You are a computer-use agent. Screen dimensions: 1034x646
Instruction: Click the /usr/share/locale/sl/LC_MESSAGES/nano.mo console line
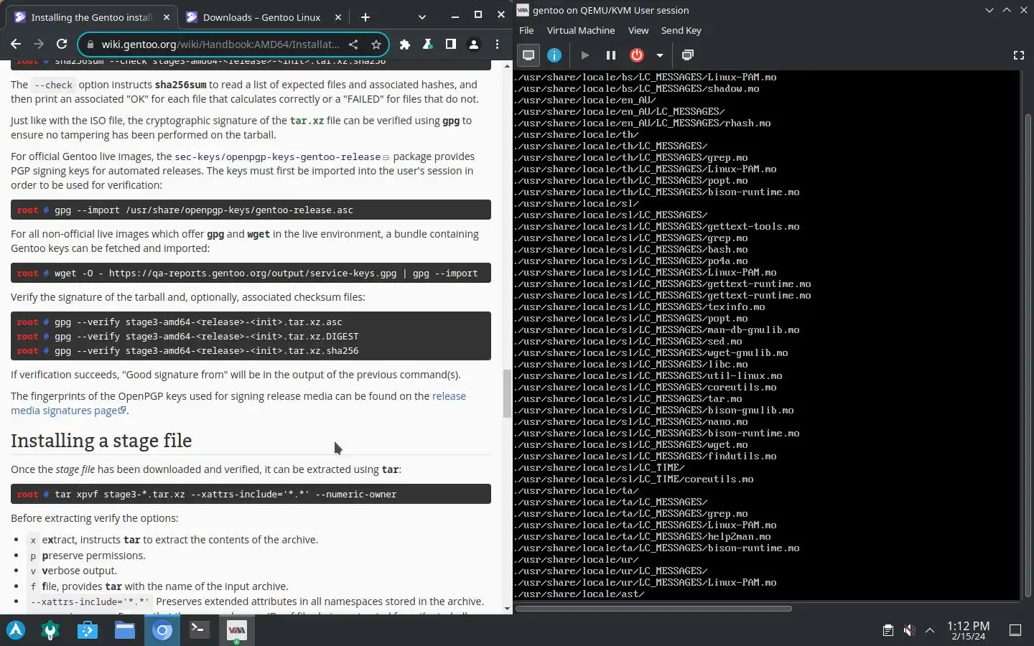632,422
